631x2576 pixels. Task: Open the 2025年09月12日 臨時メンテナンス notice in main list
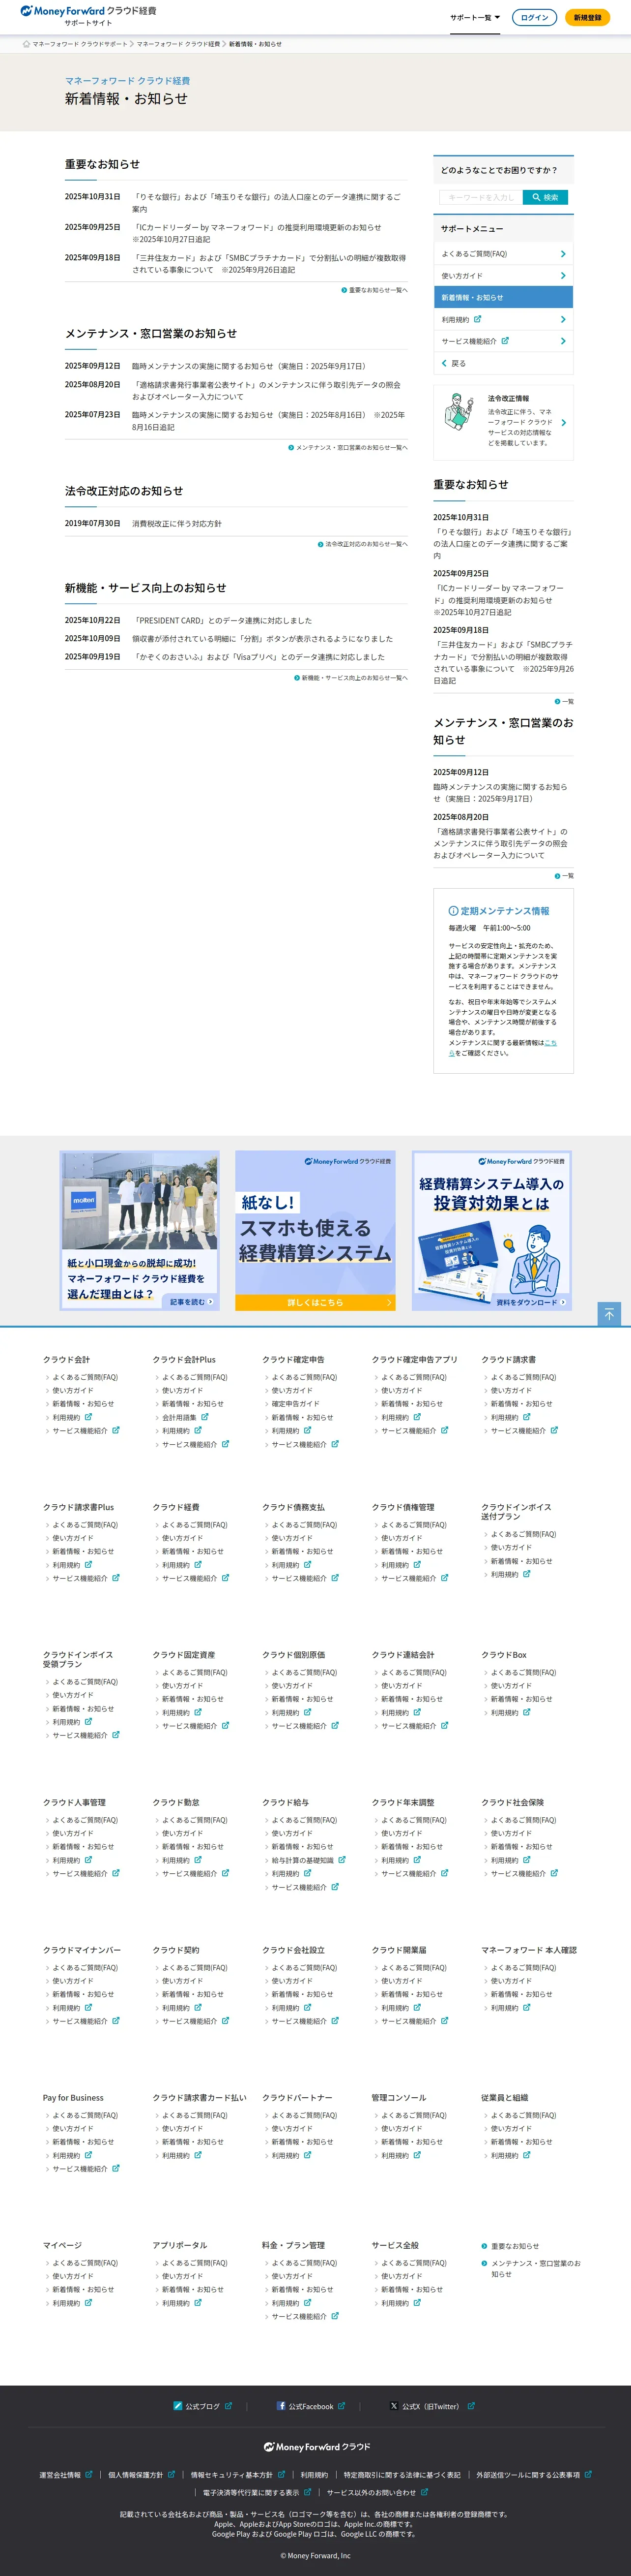pyautogui.click(x=249, y=366)
